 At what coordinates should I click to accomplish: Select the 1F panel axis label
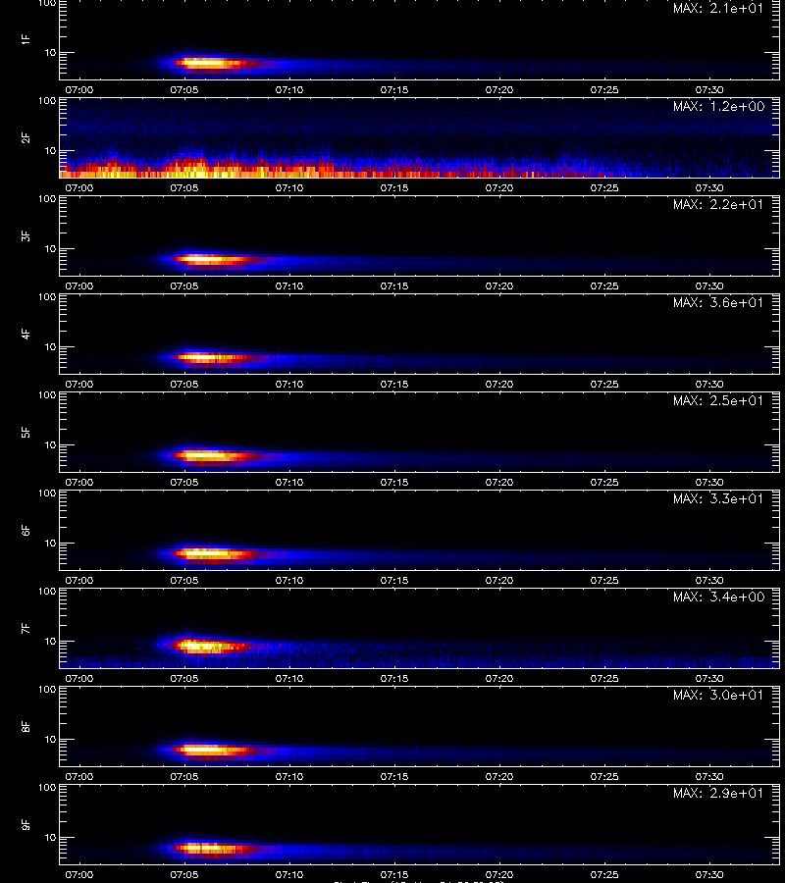[x=25, y=39]
